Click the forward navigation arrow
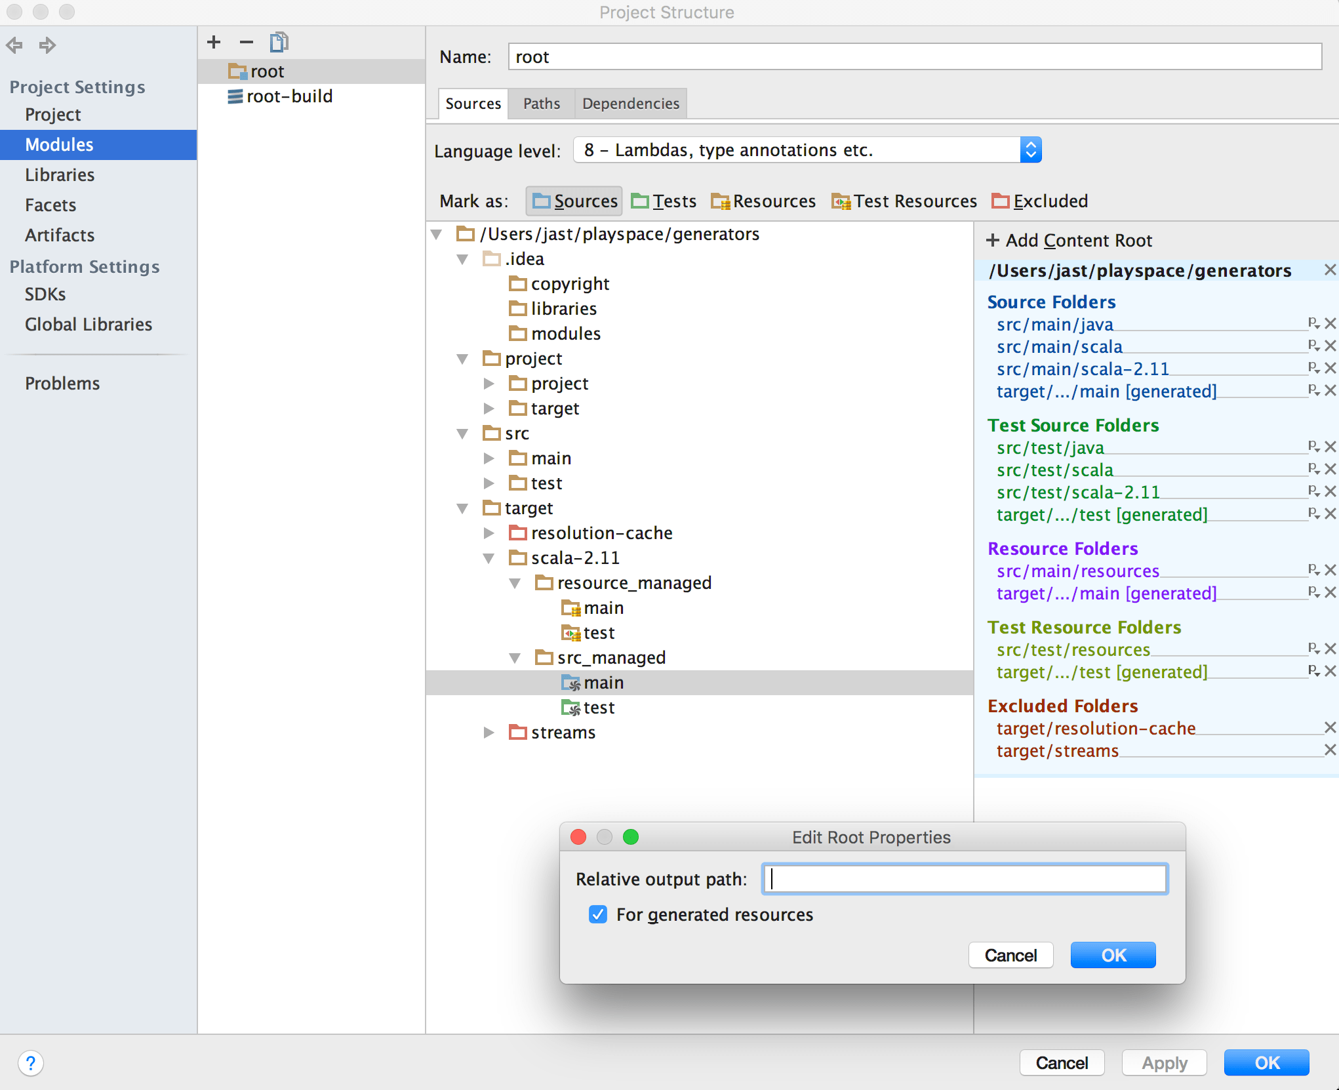 tap(47, 45)
